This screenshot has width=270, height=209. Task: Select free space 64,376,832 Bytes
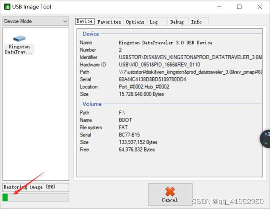[137, 149]
